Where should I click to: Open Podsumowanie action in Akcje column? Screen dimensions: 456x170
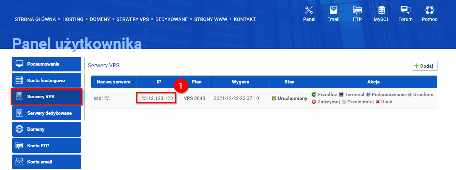[386, 94]
